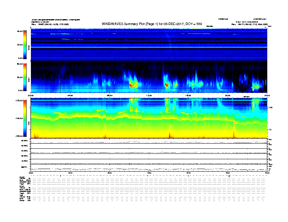Click the Rs= 194.71 position text at top-right
Image resolution: width=288 pixels, height=222 pixels.
point(249,24)
